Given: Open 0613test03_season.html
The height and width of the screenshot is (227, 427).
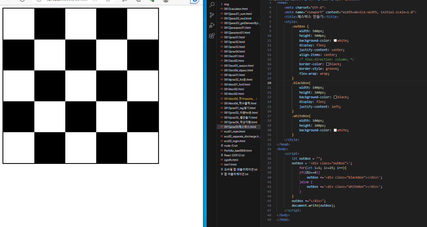Looking at the screenshot, I should pyautogui.click(x=239, y=65).
